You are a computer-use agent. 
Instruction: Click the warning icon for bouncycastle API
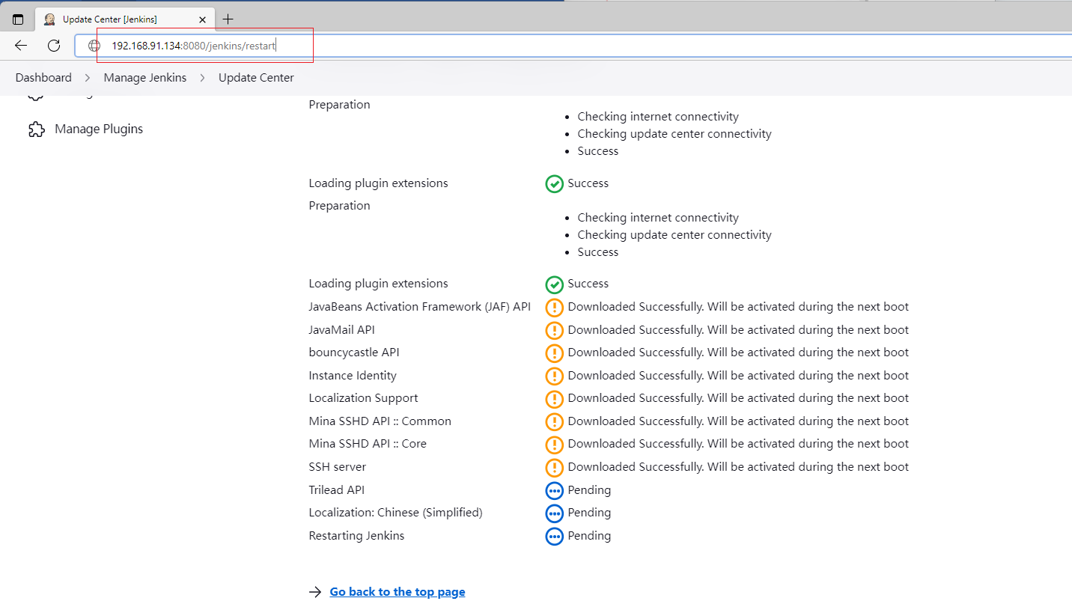(554, 353)
